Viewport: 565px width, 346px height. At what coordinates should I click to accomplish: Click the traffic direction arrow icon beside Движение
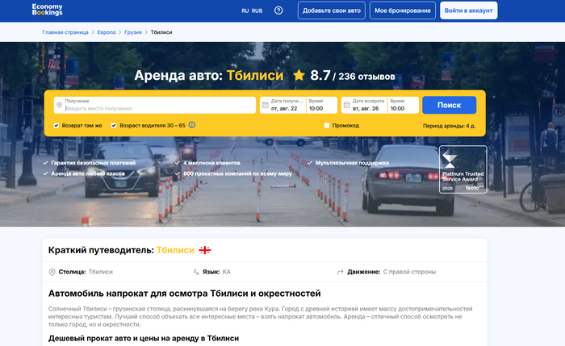pyautogui.click(x=340, y=272)
